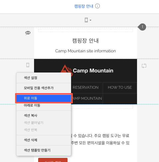This screenshot has height=162, width=159.
Task: Click the HOW TO USE nav item
Action: click(x=120, y=88)
